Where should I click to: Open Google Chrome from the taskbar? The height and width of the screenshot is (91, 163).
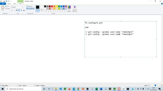click(x=78, y=89)
